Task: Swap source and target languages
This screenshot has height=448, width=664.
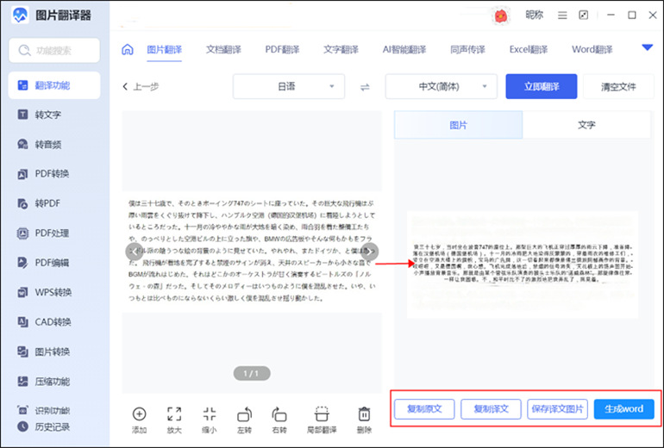Action: [365, 87]
